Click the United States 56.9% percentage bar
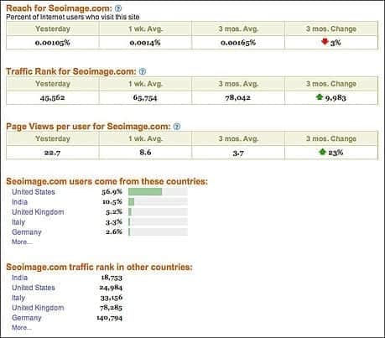 158,192
